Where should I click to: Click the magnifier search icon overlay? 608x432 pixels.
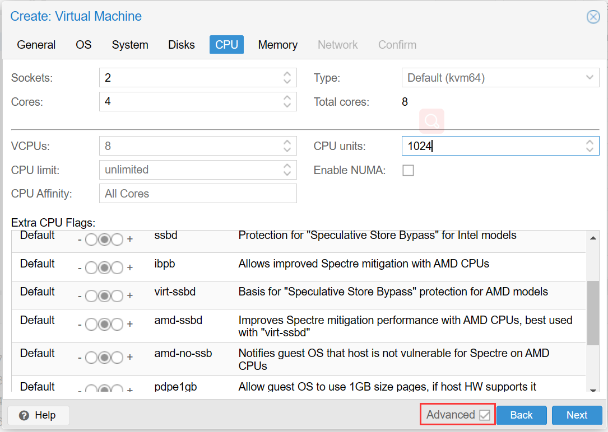pos(431,121)
